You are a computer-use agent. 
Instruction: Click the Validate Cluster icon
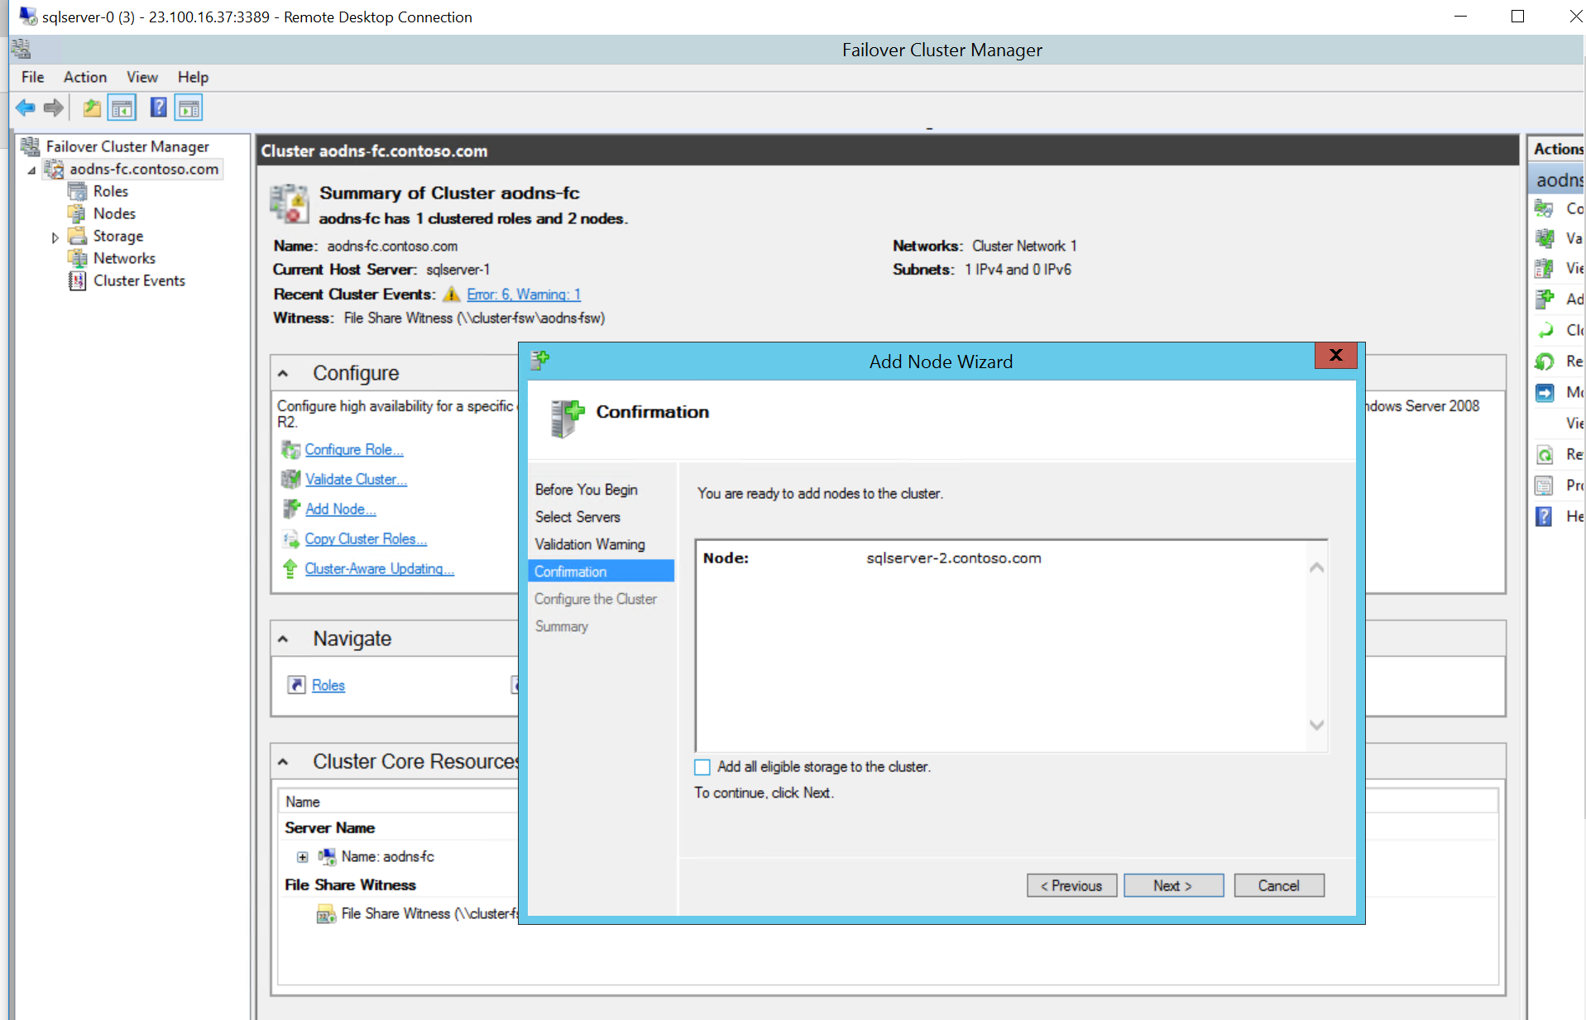(290, 479)
